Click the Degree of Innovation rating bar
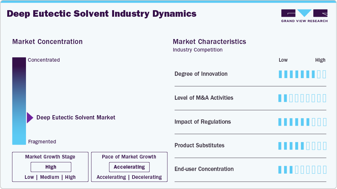 click(302, 74)
